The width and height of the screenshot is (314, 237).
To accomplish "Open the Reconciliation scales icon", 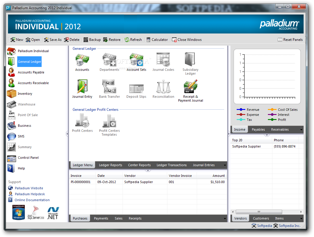I will pos(164,87).
